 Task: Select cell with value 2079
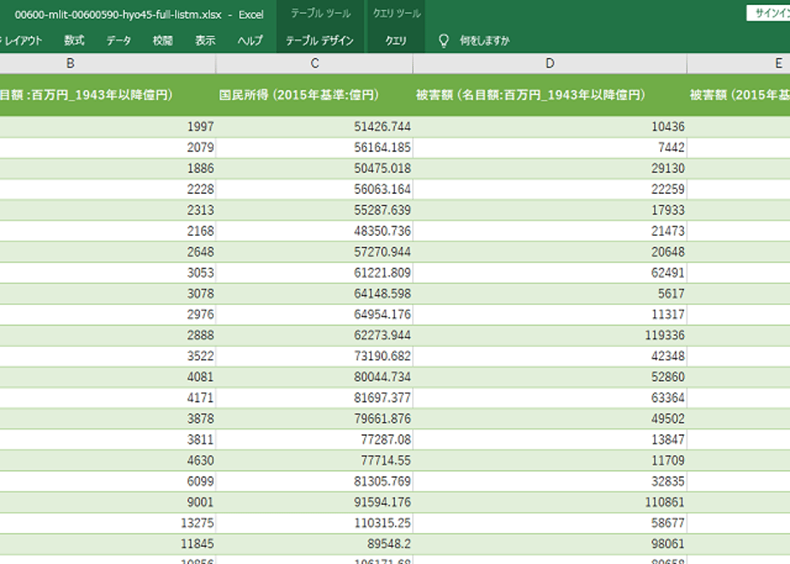[x=108, y=148]
